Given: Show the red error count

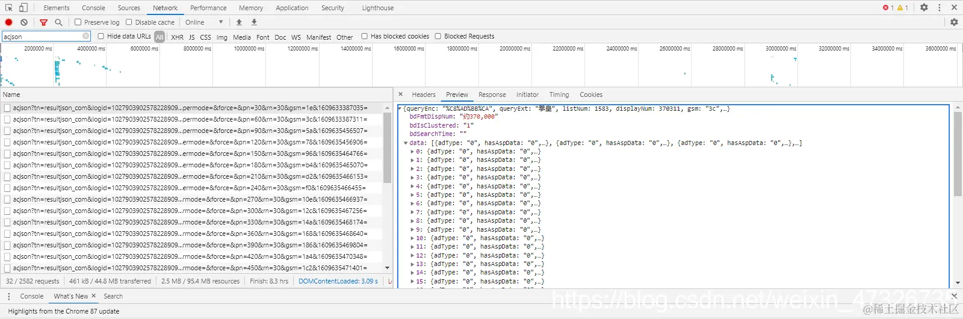Looking at the screenshot, I should pyautogui.click(x=888, y=8).
